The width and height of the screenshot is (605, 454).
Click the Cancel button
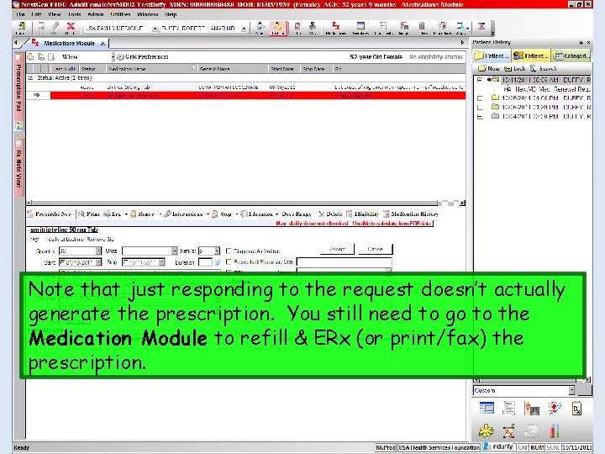tap(376, 249)
